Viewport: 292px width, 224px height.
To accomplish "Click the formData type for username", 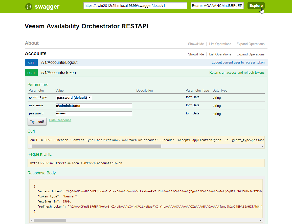I will coord(193,105).
